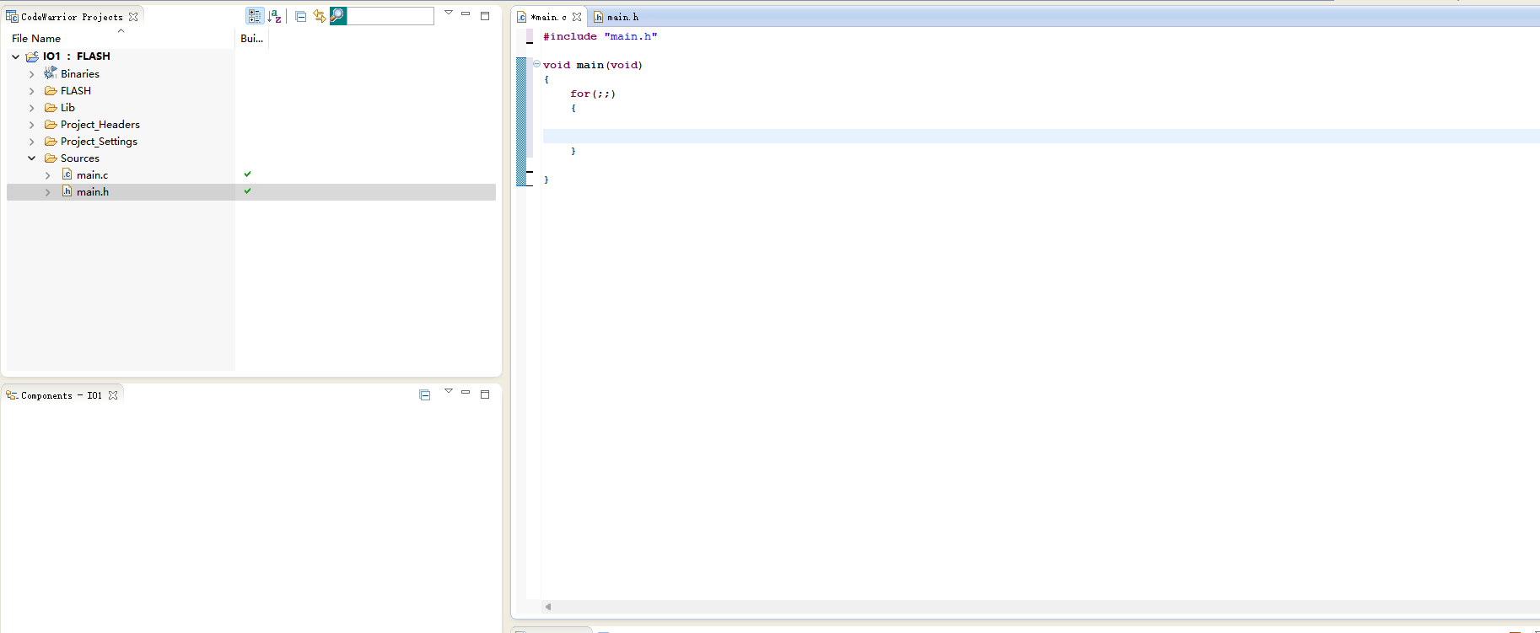The height and width of the screenshot is (633, 1540).
Task: Click the highlighted empty line in for loop
Action: [1042, 137]
